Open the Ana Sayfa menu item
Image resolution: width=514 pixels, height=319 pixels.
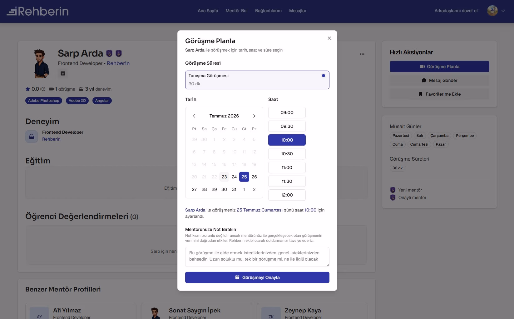tap(208, 11)
